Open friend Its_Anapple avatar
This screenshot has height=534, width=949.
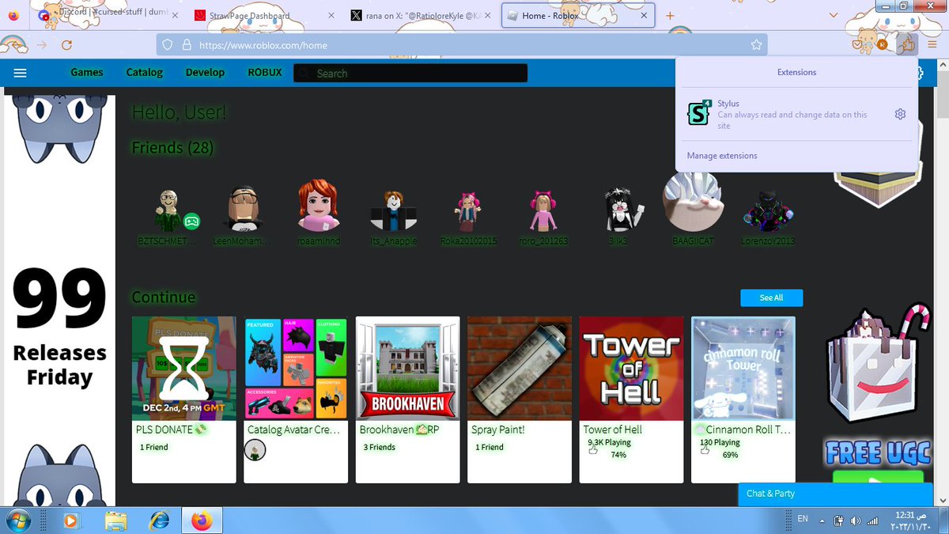pos(393,210)
